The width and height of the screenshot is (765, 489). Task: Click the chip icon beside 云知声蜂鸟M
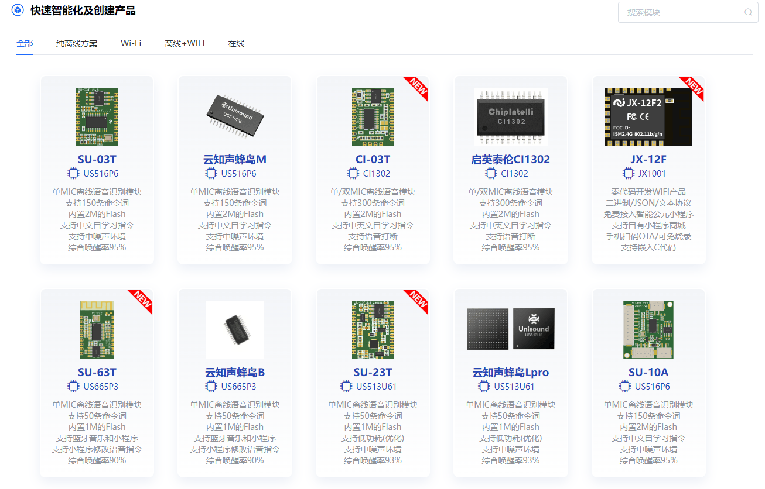coord(211,173)
